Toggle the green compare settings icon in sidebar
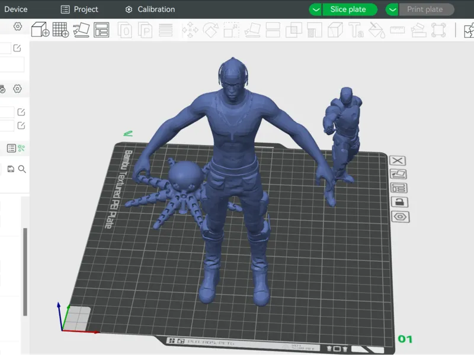474x355 pixels. click(x=21, y=149)
